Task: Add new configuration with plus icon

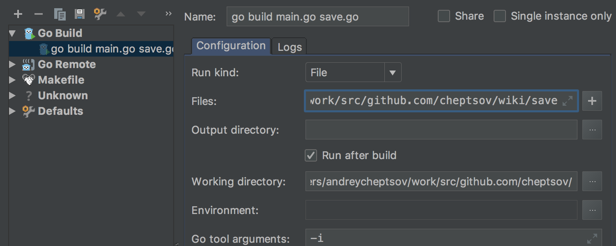Action: [x=18, y=14]
